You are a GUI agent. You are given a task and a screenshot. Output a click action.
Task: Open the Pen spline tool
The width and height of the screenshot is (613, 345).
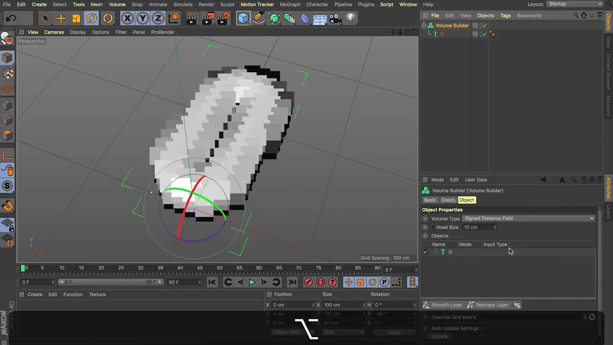(x=259, y=18)
